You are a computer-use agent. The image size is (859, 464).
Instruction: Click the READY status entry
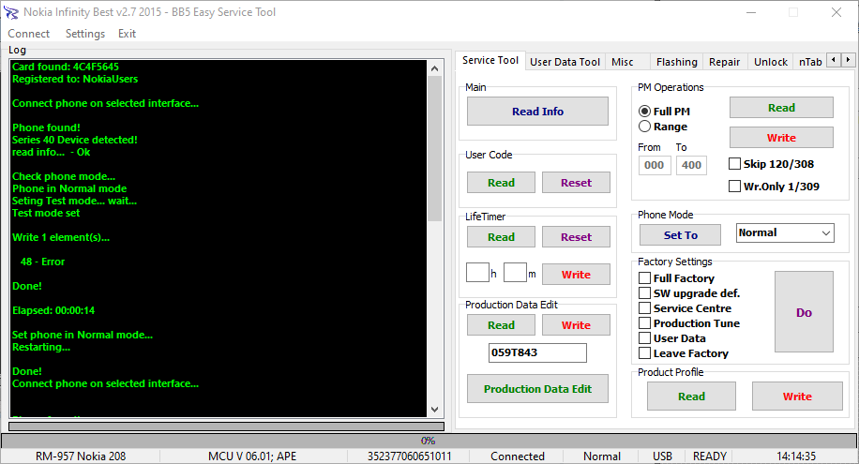coord(710,457)
